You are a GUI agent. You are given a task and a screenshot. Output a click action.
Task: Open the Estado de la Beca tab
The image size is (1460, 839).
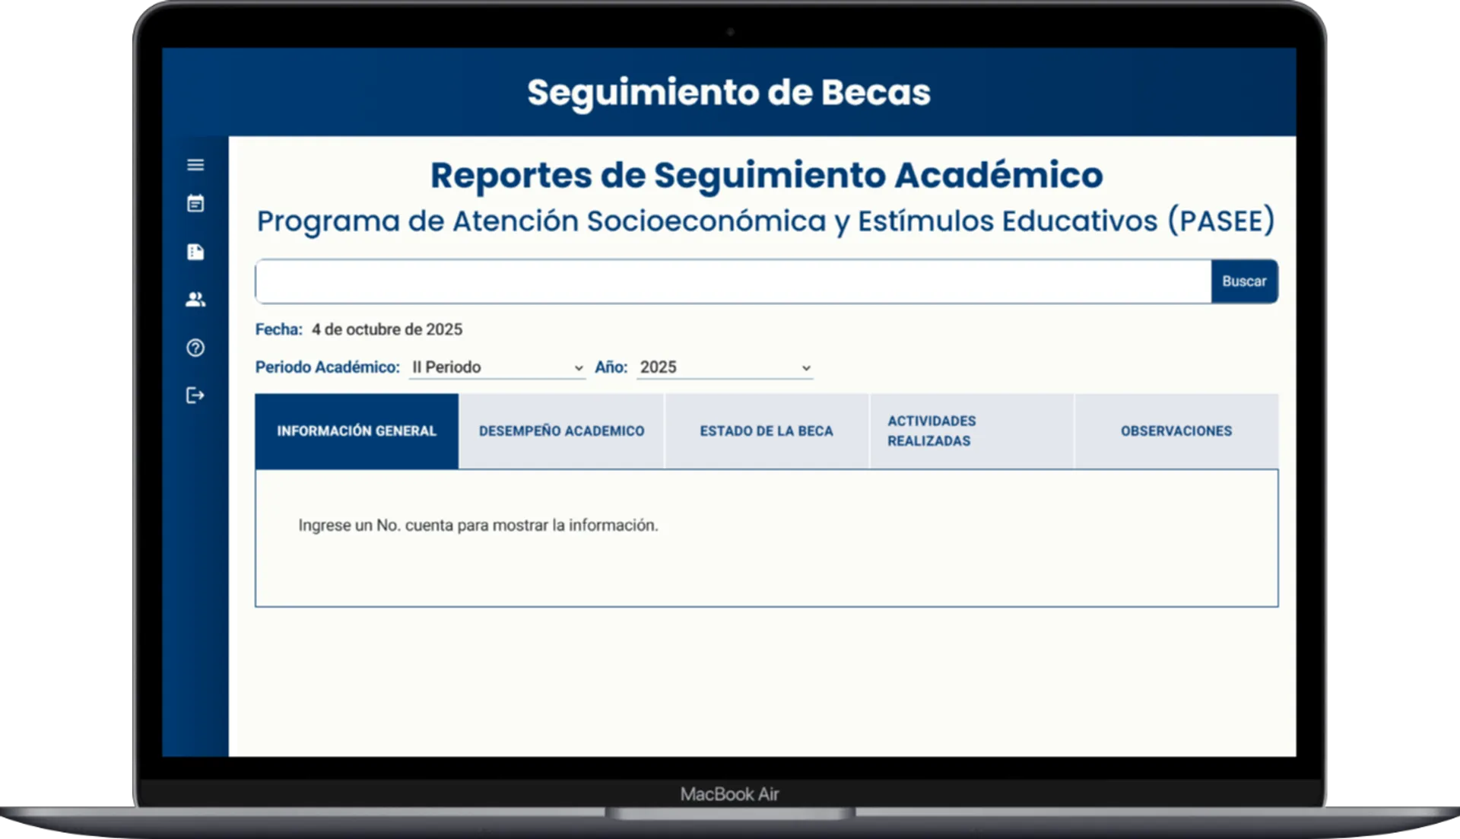766,431
